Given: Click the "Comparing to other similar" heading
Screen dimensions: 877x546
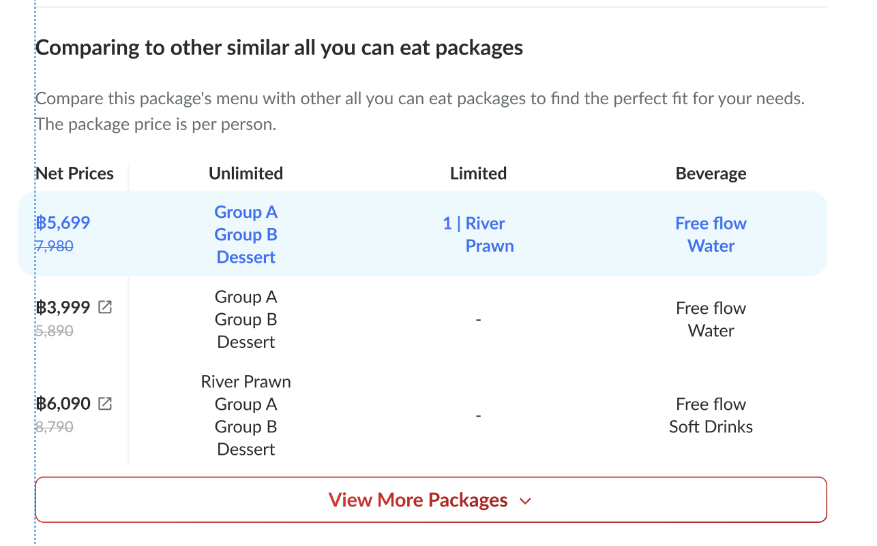Looking at the screenshot, I should tap(279, 48).
